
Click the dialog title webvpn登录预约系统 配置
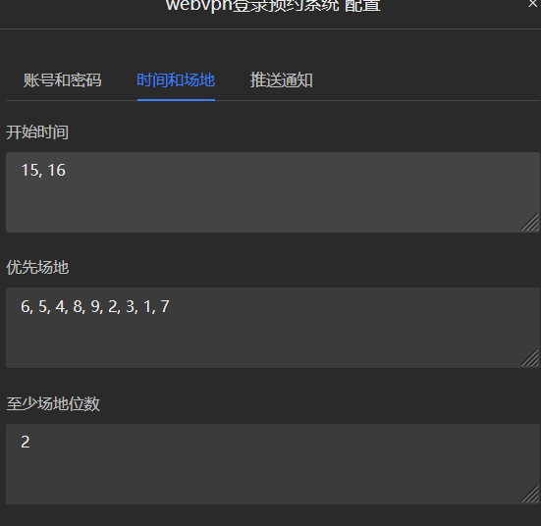pyautogui.click(x=273, y=6)
